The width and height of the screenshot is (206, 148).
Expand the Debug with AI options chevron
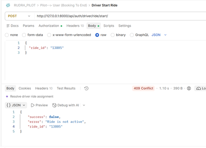point(84,105)
